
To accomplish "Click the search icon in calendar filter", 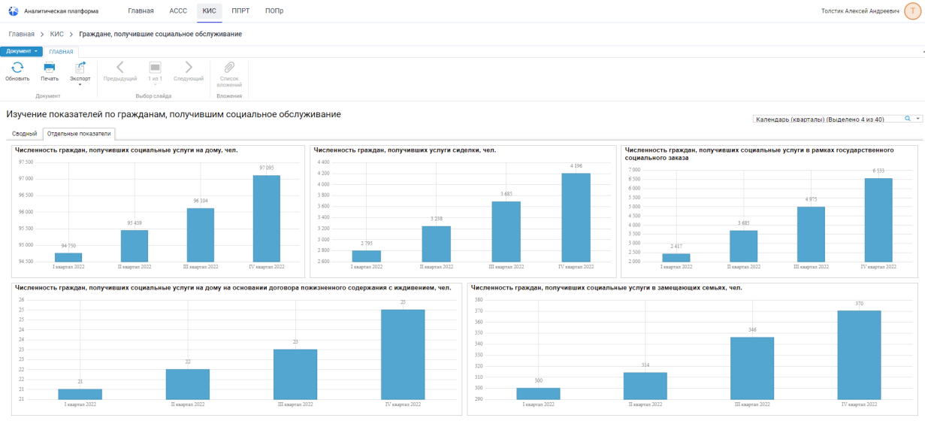I will click(x=907, y=119).
